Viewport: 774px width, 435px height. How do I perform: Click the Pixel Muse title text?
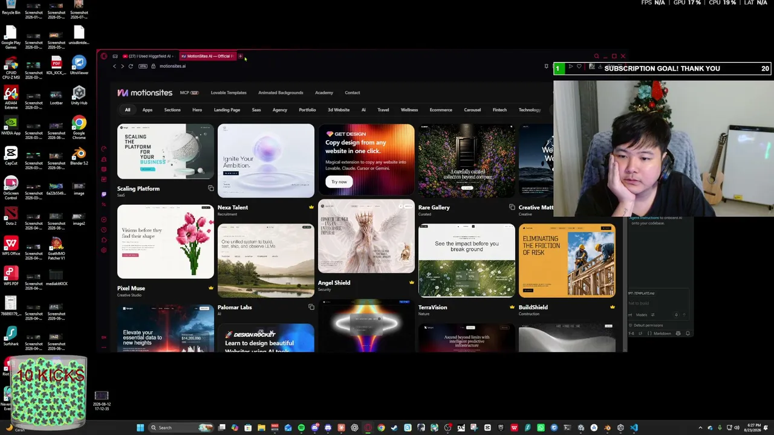point(131,288)
